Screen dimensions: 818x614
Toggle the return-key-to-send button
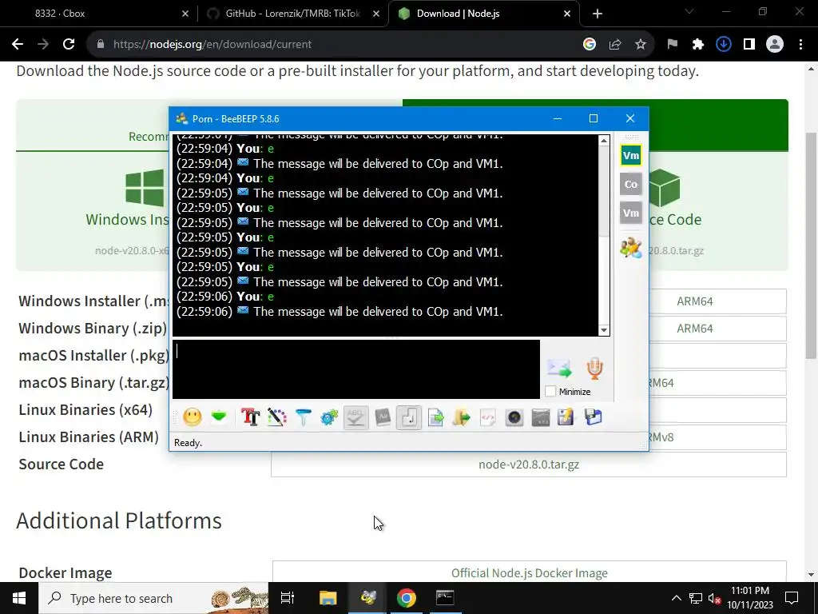coord(409,417)
